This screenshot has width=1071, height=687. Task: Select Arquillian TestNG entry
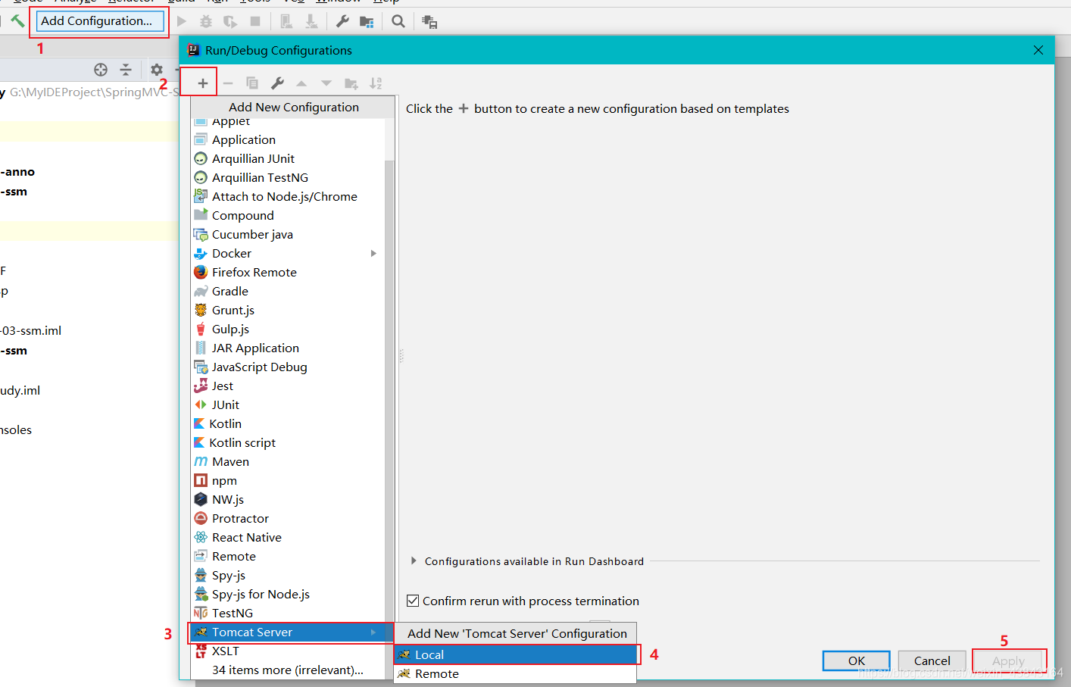tap(288, 178)
